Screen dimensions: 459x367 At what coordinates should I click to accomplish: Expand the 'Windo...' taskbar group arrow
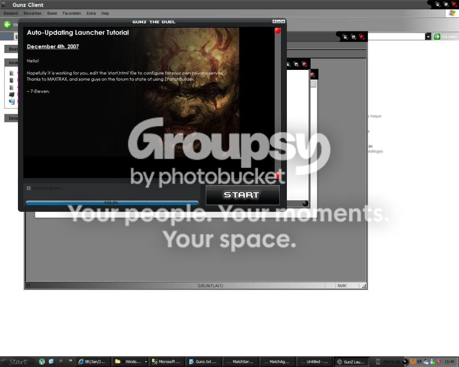point(146,362)
